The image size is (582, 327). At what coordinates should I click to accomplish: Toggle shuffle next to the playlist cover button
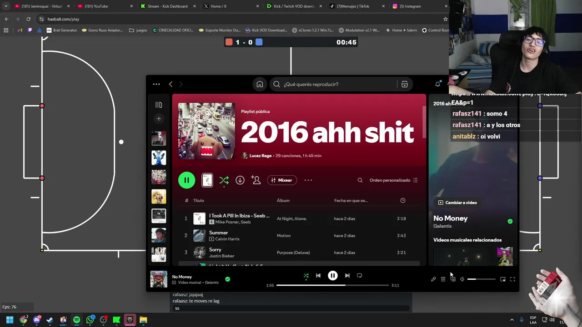(x=224, y=180)
